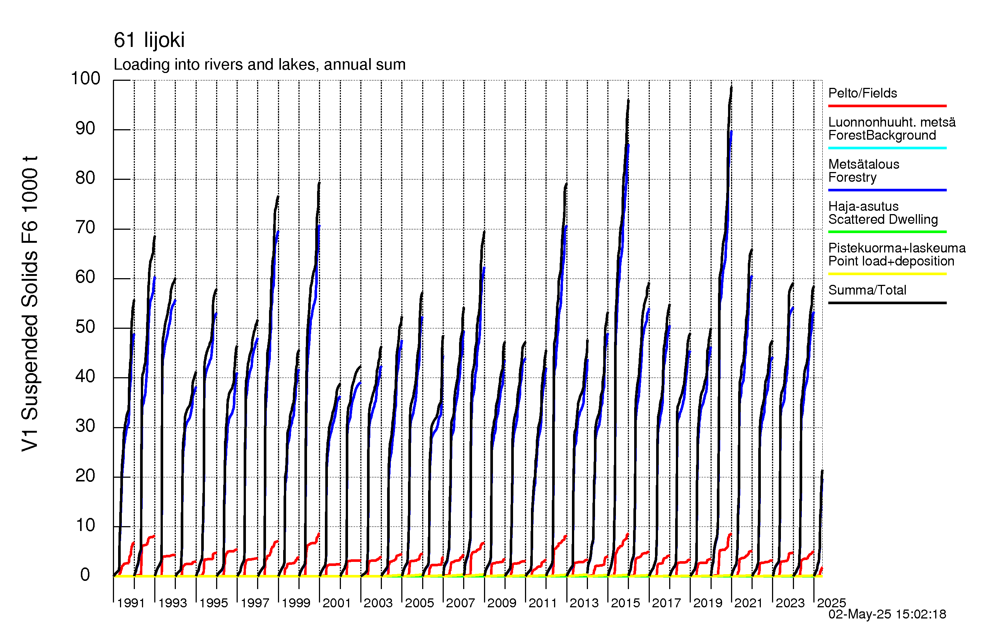Click the x-axis year label 1993

(173, 603)
